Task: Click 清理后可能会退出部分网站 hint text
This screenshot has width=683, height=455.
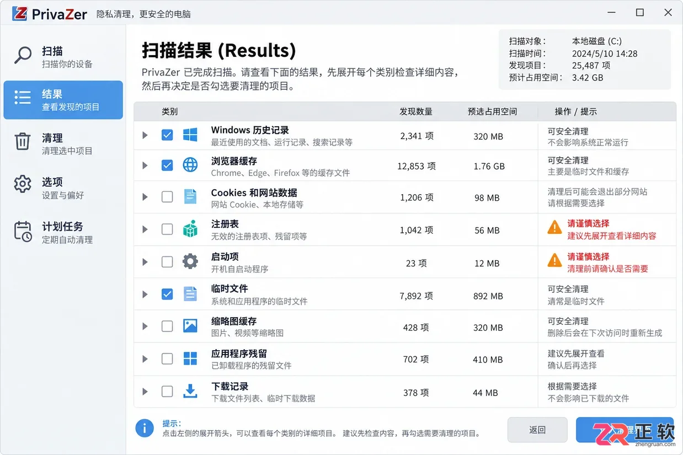Action: pyautogui.click(x=597, y=192)
